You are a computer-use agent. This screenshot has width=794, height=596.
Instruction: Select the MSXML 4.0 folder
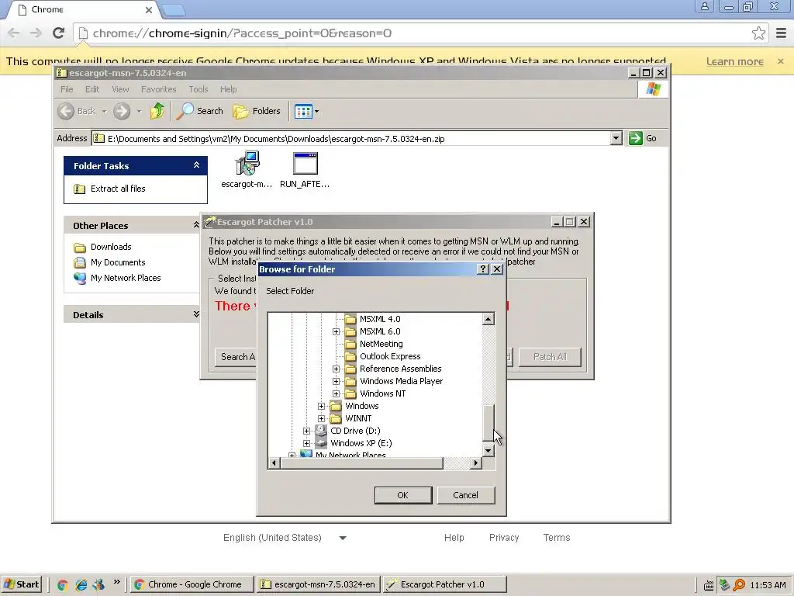click(x=379, y=319)
